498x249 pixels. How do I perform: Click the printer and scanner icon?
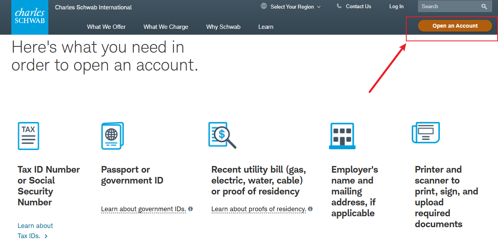pyautogui.click(x=426, y=133)
